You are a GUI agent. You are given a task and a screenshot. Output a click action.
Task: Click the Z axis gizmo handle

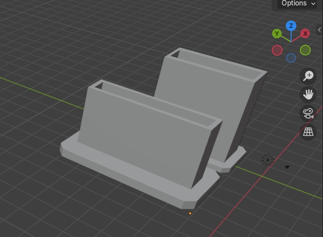[x=291, y=26]
